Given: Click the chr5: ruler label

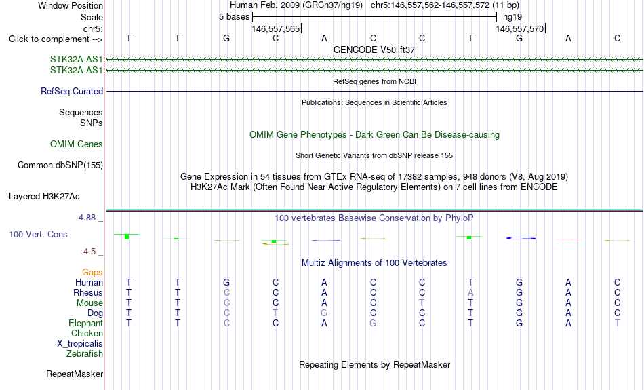Looking at the screenshot, I should pos(94,28).
